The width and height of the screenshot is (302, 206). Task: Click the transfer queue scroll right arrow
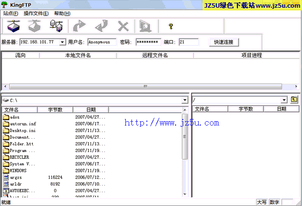296,86
